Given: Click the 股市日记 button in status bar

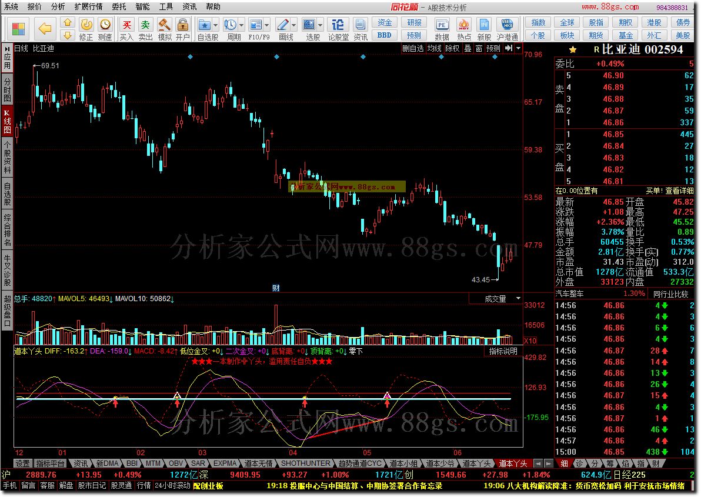Looking at the screenshot, I should 92,485.
